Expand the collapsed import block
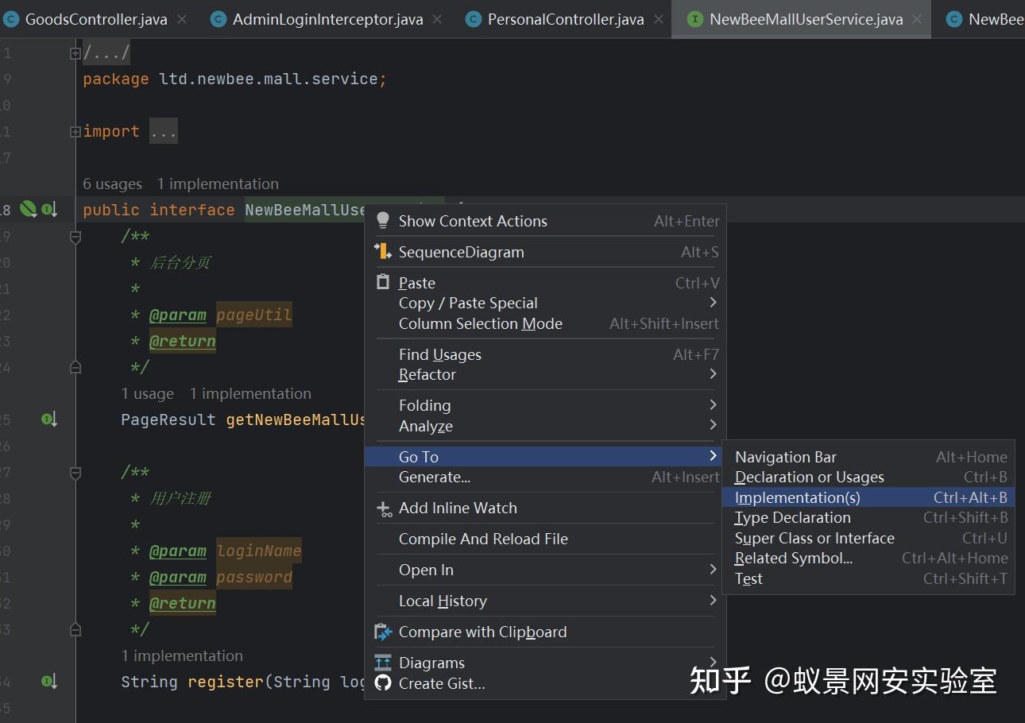 point(75,132)
